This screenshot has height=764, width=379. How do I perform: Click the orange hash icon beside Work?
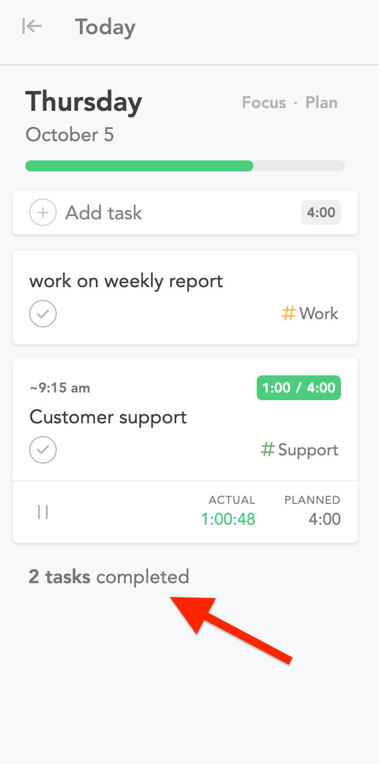(289, 314)
